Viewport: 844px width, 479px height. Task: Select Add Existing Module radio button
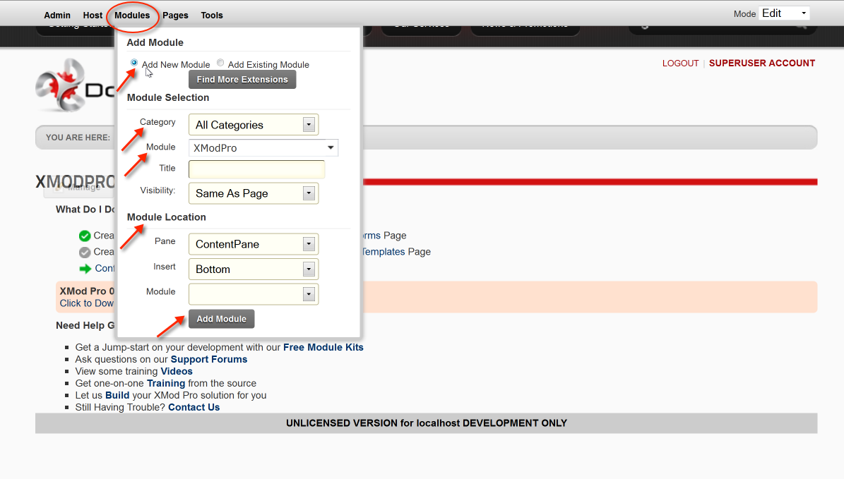(x=220, y=63)
